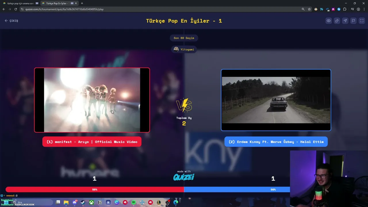Open the extension with the 30 badge
Screen dimensions: 368x207
coord(327,9)
